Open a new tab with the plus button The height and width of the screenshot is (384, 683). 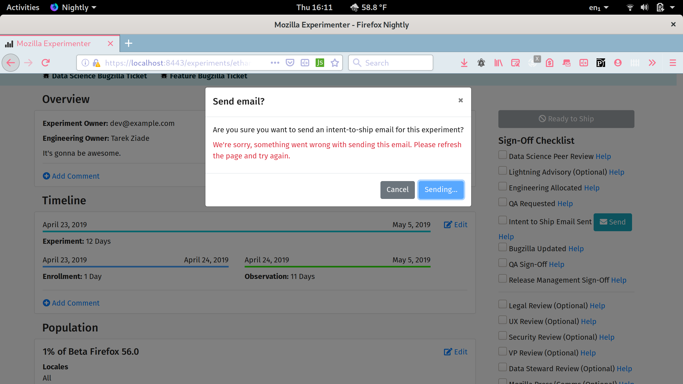pos(129,43)
